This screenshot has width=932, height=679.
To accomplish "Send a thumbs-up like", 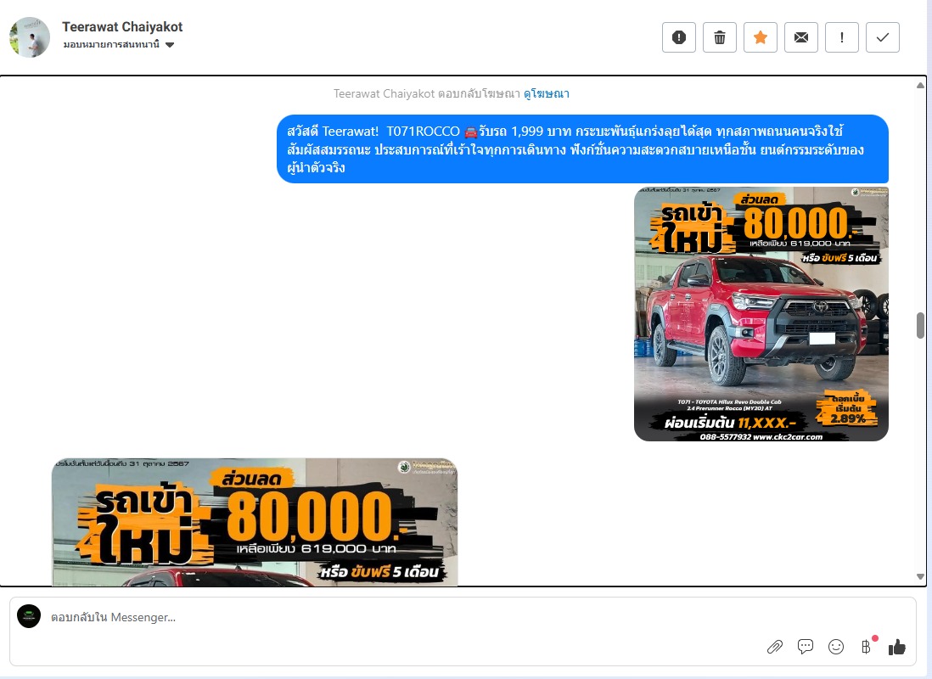I will point(897,647).
